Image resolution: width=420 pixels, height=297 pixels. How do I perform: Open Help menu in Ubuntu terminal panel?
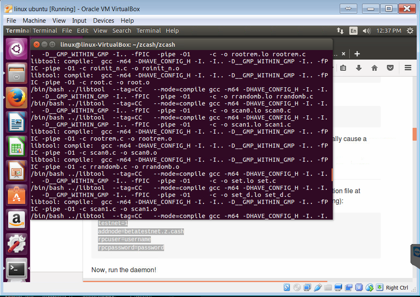[172, 31]
